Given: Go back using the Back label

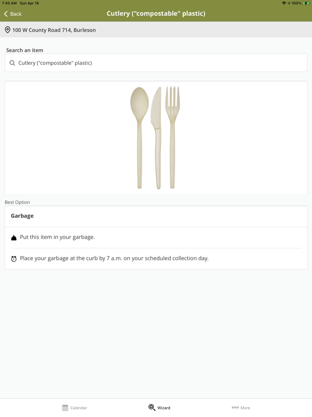Looking at the screenshot, I should pyautogui.click(x=16, y=14).
